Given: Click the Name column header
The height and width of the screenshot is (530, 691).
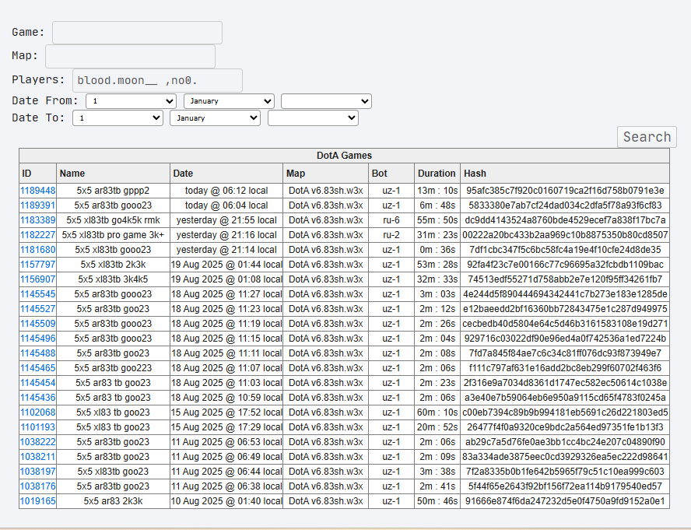Looking at the screenshot, I should (x=114, y=174).
